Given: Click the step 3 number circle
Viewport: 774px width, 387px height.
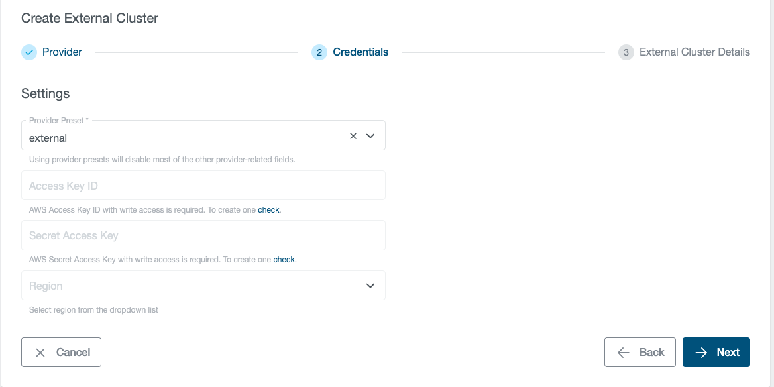Looking at the screenshot, I should pos(626,52).
